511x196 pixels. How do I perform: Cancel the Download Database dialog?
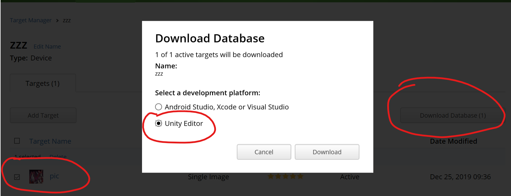264,152
